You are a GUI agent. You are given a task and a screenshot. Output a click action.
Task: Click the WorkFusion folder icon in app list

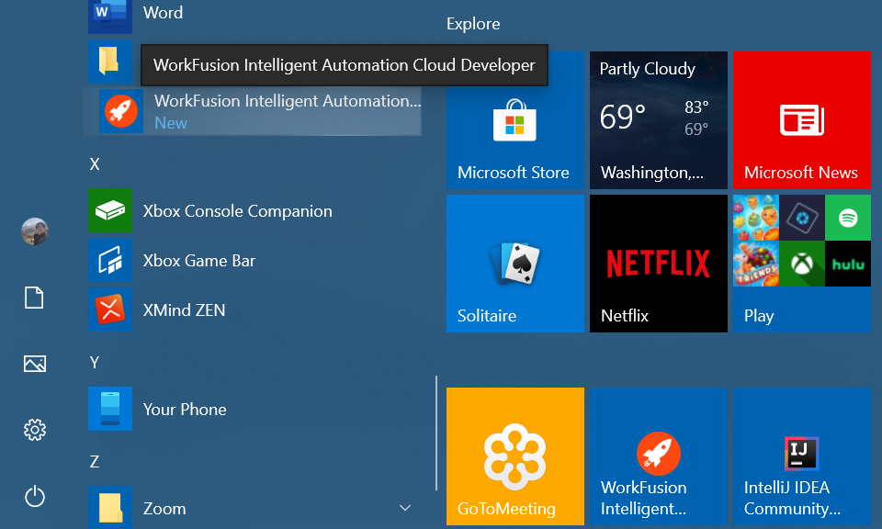pyautogui.click(x=110, y=62)
